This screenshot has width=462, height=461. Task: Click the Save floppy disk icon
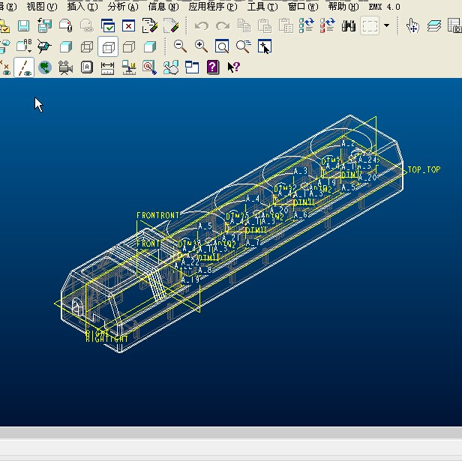[x=24, y=26]
